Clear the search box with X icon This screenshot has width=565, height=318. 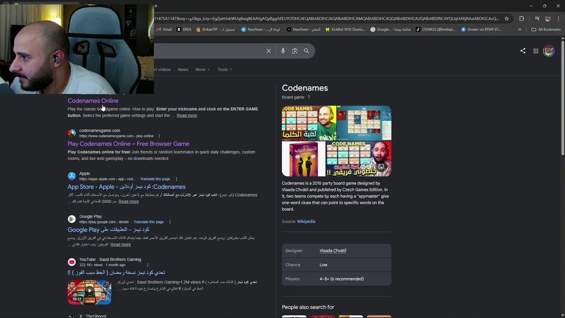pos(268,51)
